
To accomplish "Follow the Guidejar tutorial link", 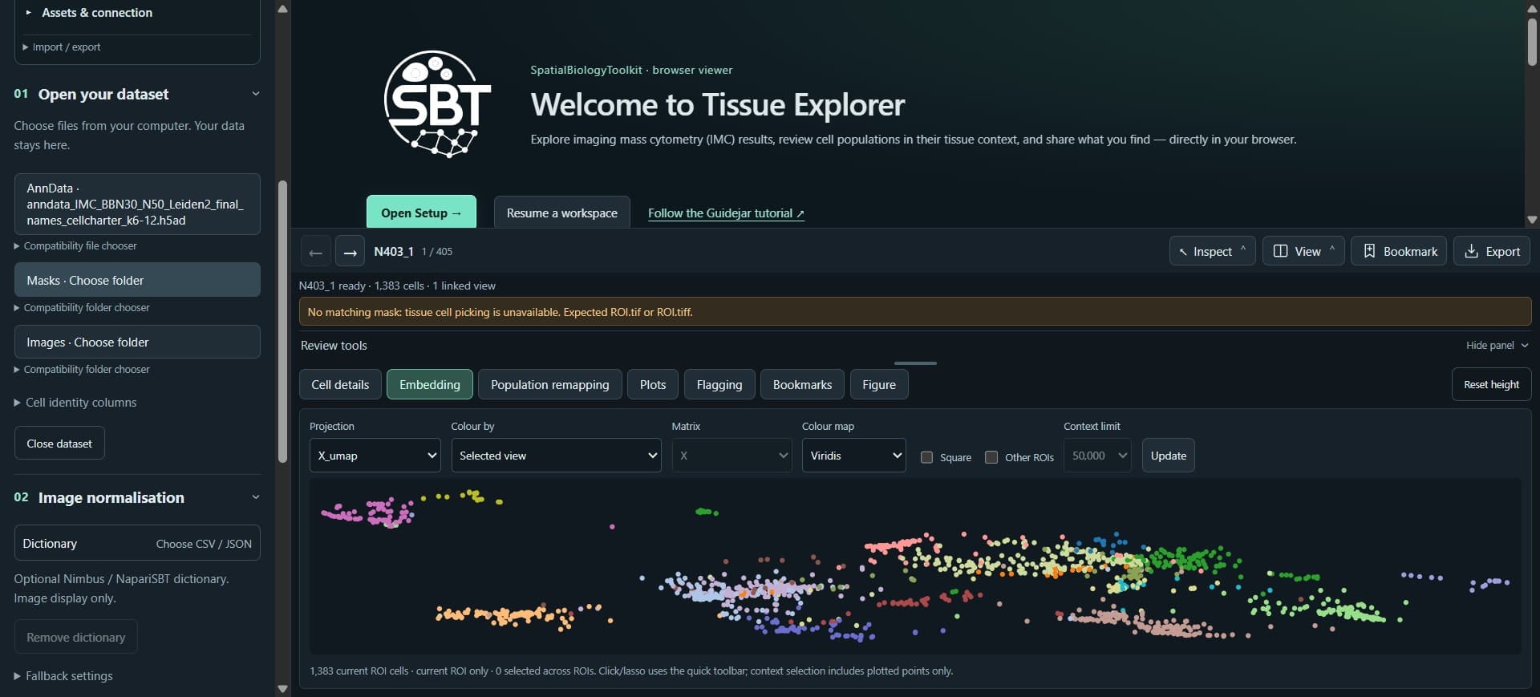I will point(726,213).
